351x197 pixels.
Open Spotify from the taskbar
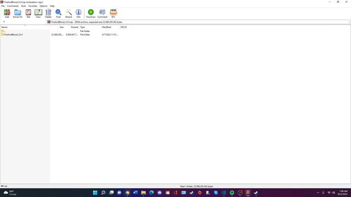(x=232, y=193)
